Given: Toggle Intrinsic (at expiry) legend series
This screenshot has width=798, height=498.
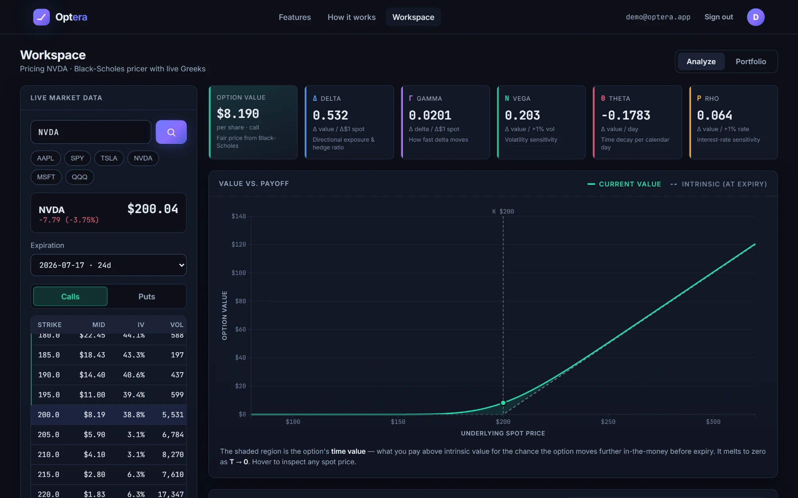Looking at the screenshot, I should tap(719, 184).
